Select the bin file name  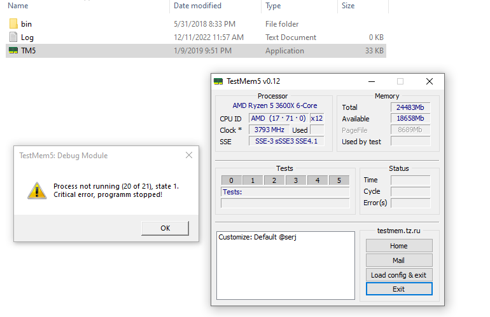26,24
